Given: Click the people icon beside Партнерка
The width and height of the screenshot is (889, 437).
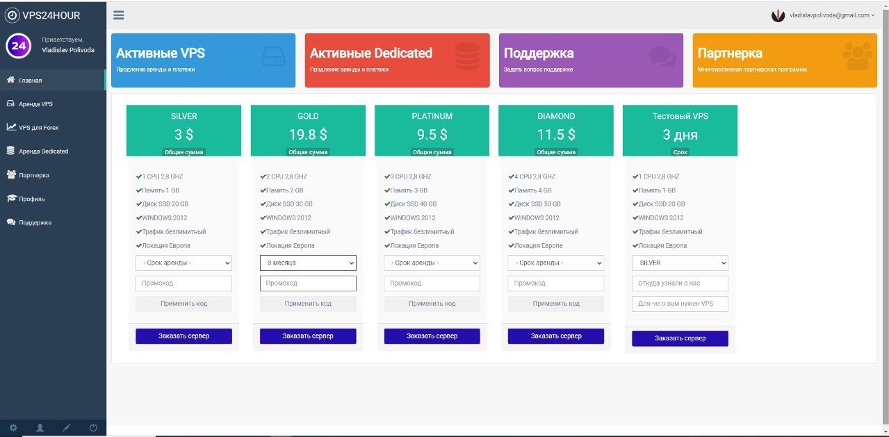Looking at the screenshot, I should pos(11,175).
